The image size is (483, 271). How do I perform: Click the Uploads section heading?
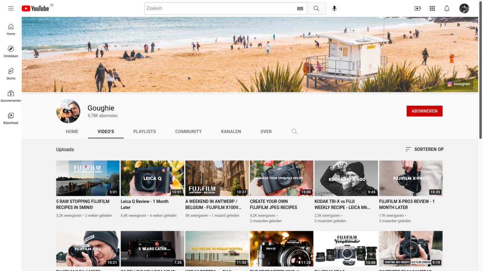pos(65,149)
